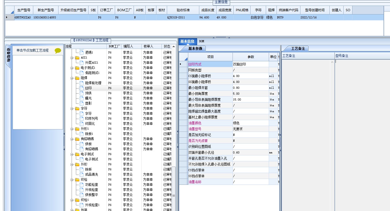The image size is (390, 211).
Task: Select the 外层AOI1 document icon
Action: [82, 63]
